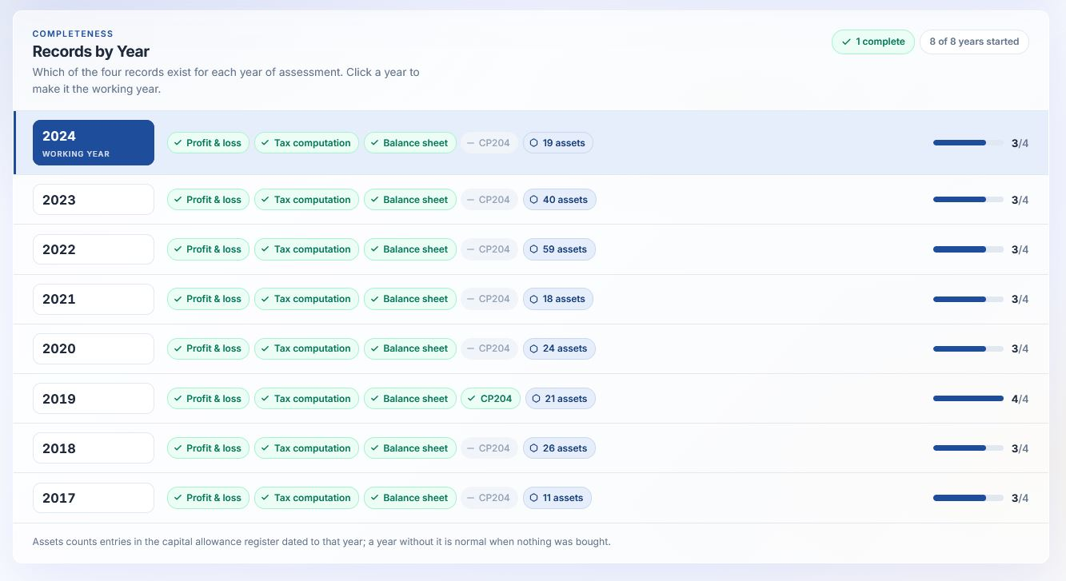The width and height of the screenshot is (1066, 581).
Task: Make 2020 the working year
Action: [94, 348]
